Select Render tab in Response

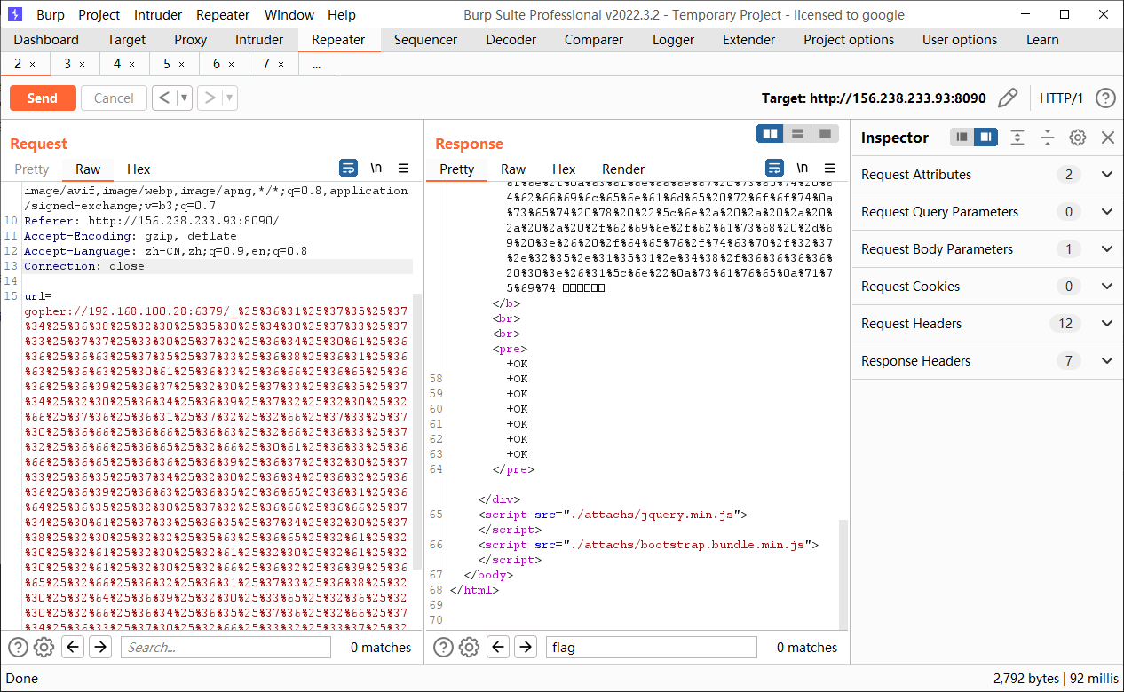(x=623, y=169)
